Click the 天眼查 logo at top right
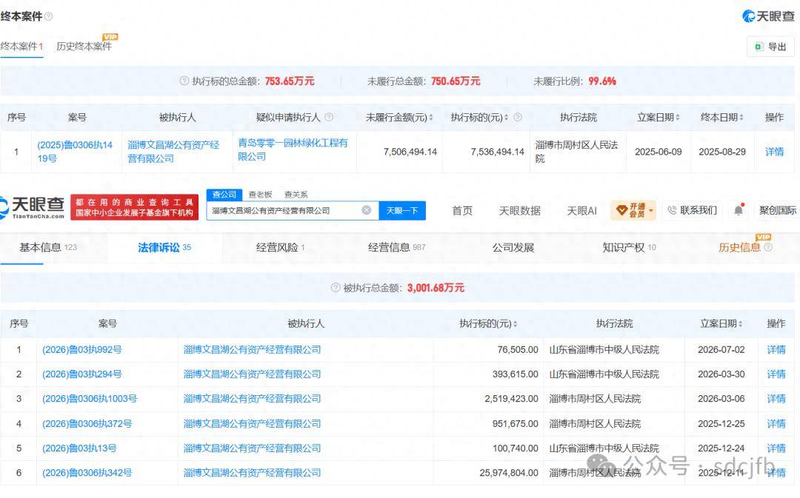Viewport: 800px width, 498px height. [x=768, y=16]
